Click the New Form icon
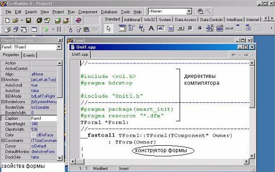The image size is (275, 172). (34, 30)
